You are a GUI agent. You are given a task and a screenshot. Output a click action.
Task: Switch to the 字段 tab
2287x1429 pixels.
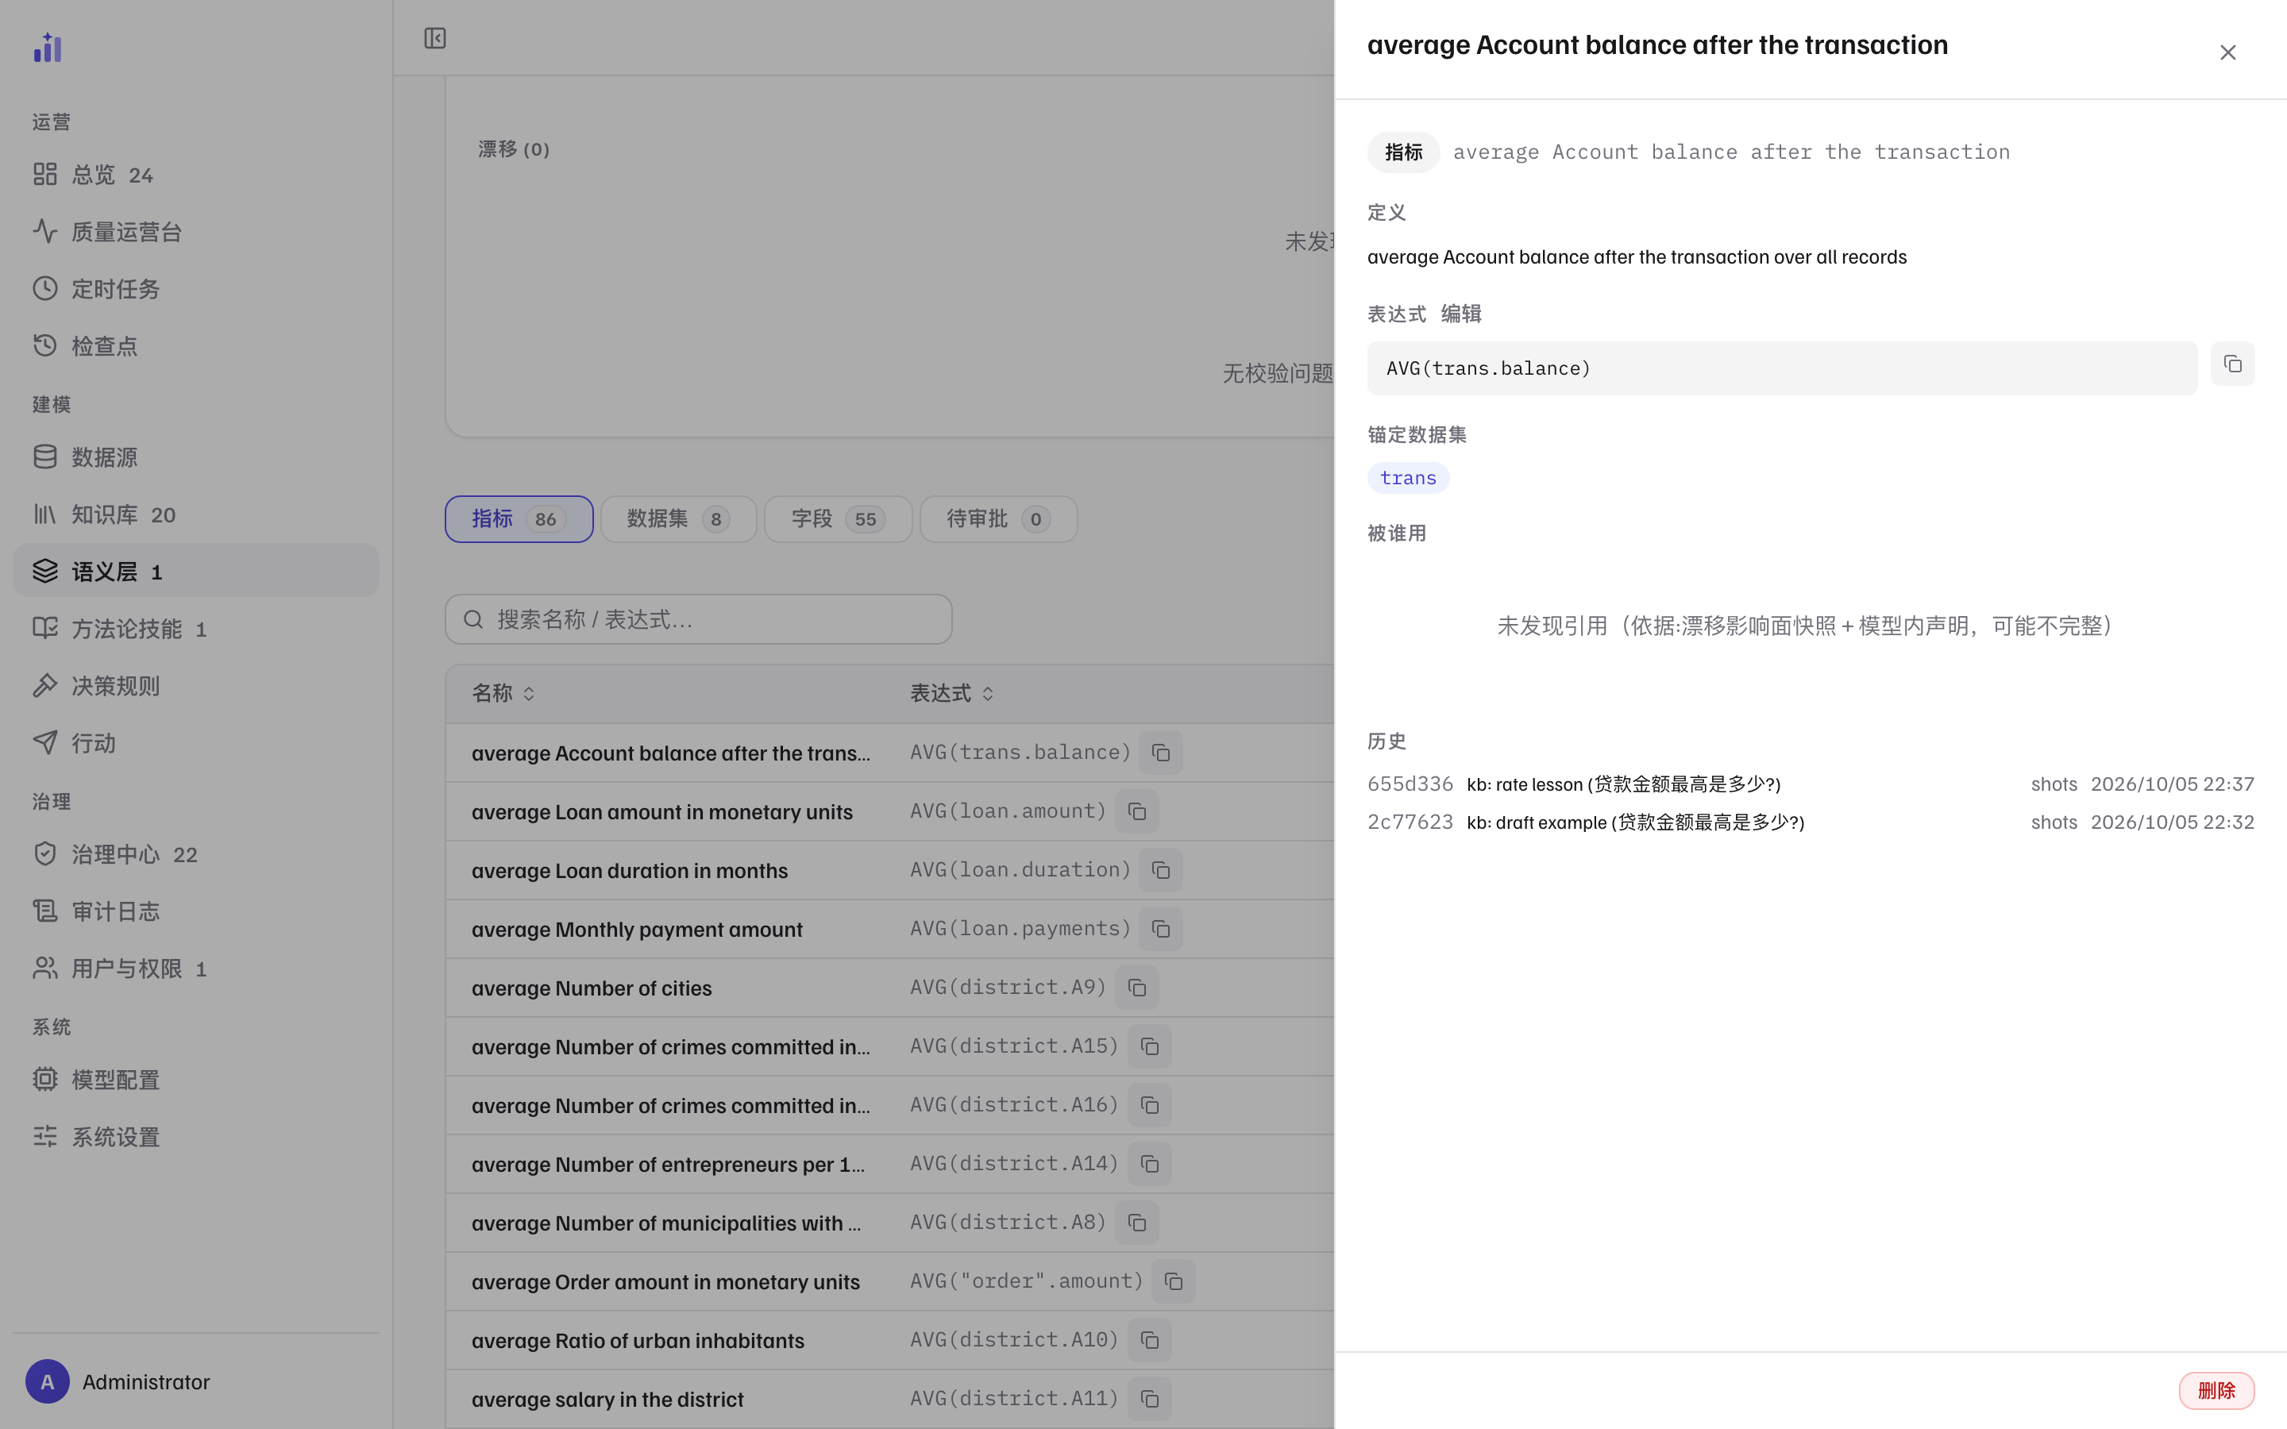tap(839, 519)
